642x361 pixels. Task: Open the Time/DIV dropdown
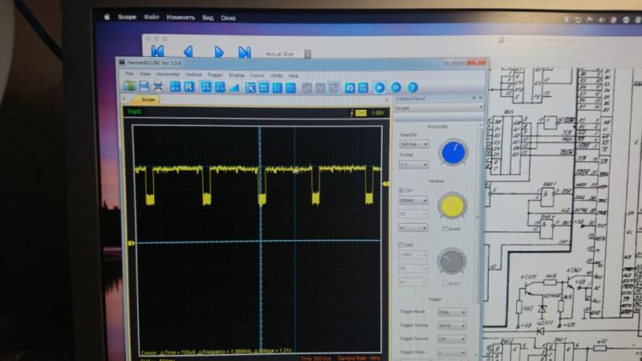413,144
